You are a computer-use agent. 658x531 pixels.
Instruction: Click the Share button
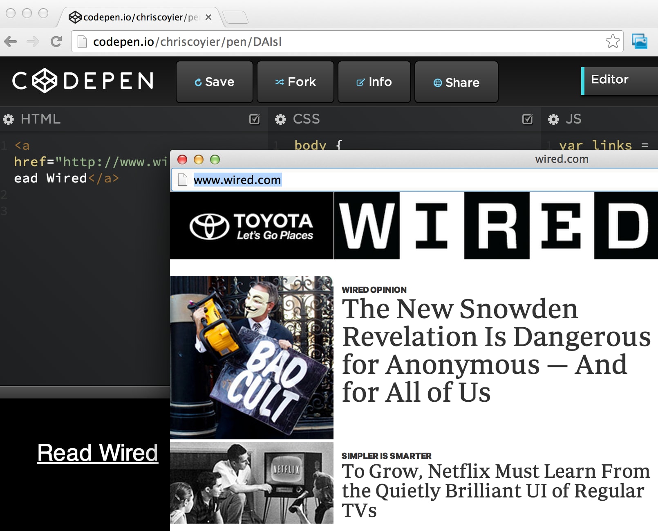tap(457, 82)
